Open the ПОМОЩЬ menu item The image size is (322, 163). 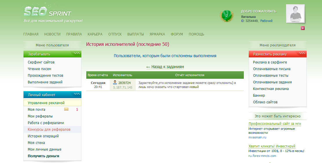[x=197, y=34]
